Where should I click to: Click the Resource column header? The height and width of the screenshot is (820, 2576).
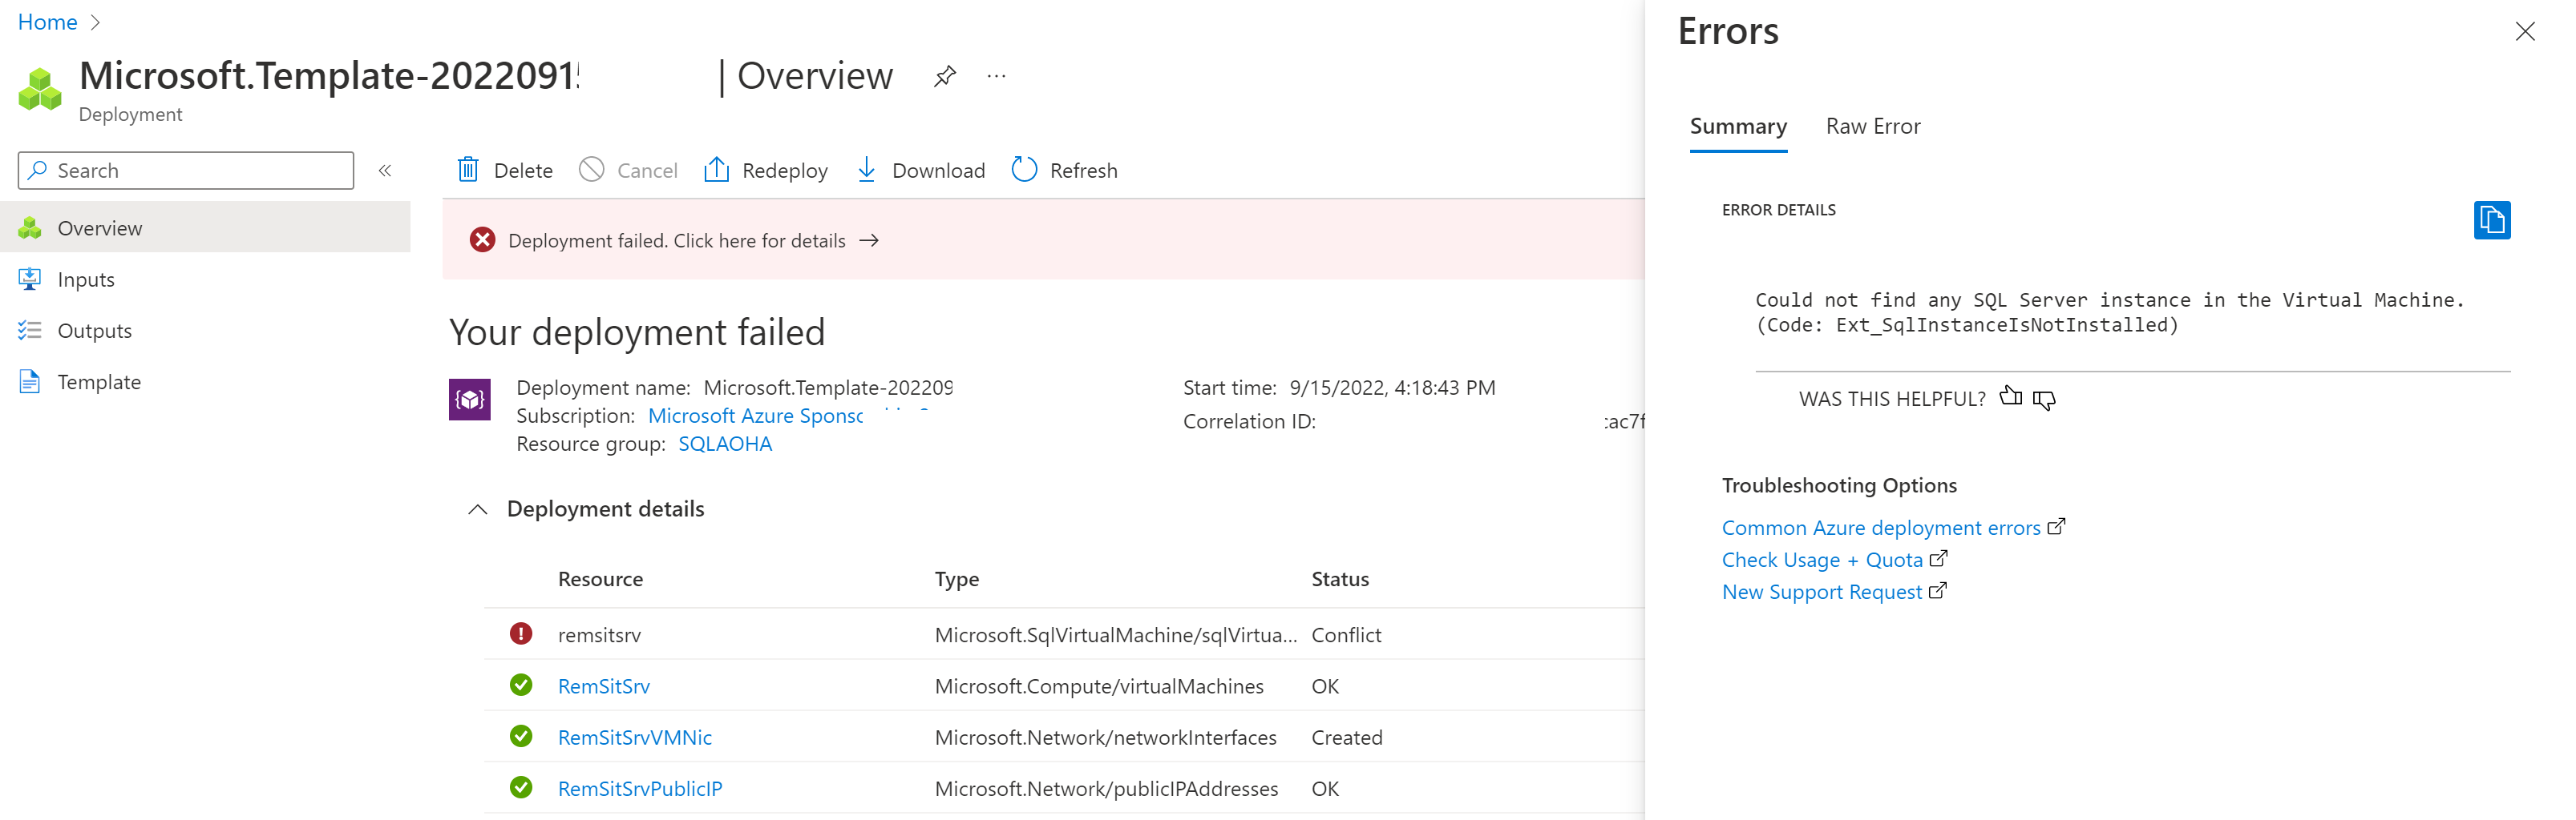click(600, 579)
